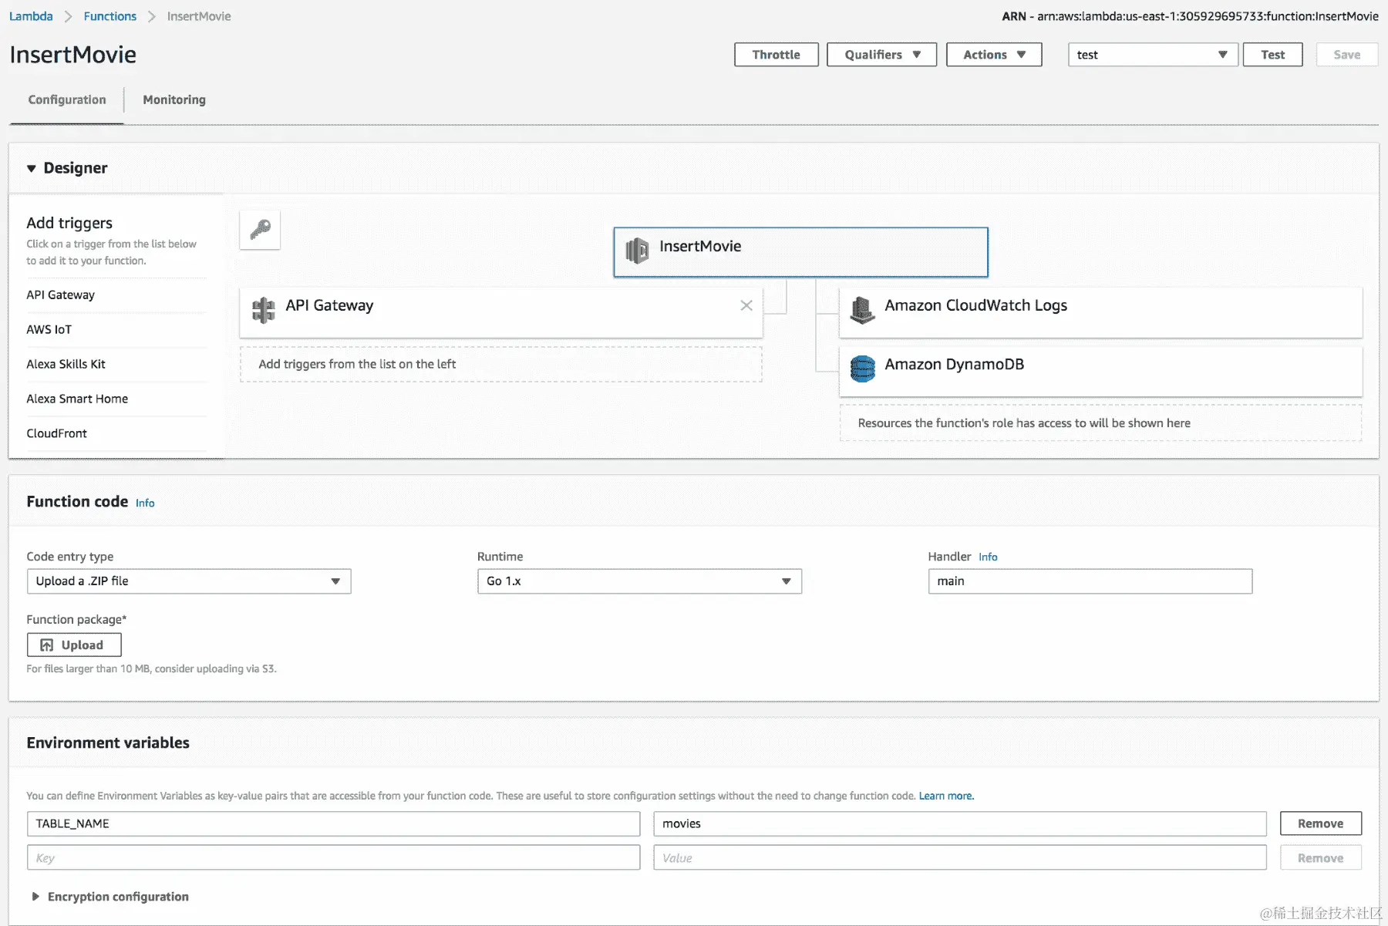The image size is (1388, 926).
Task: Remove the API Gateway trigger with X
Action: click(x=746, y=305)
